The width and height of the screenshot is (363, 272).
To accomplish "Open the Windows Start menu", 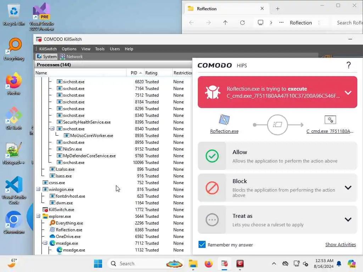I will pos(98,263).
